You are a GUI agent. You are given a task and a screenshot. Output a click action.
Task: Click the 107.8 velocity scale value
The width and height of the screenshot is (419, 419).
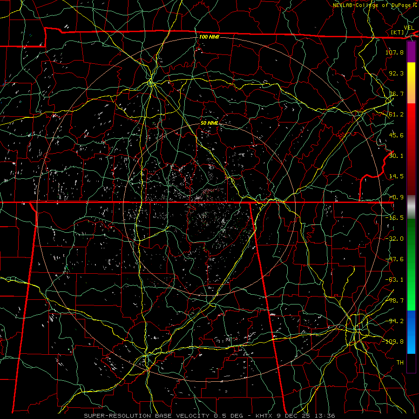click(x=394, y=52)
